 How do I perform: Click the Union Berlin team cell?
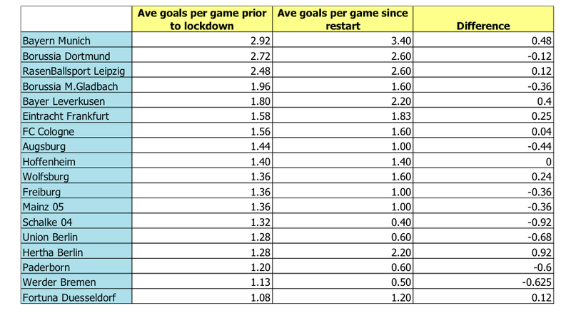[76, 236]
